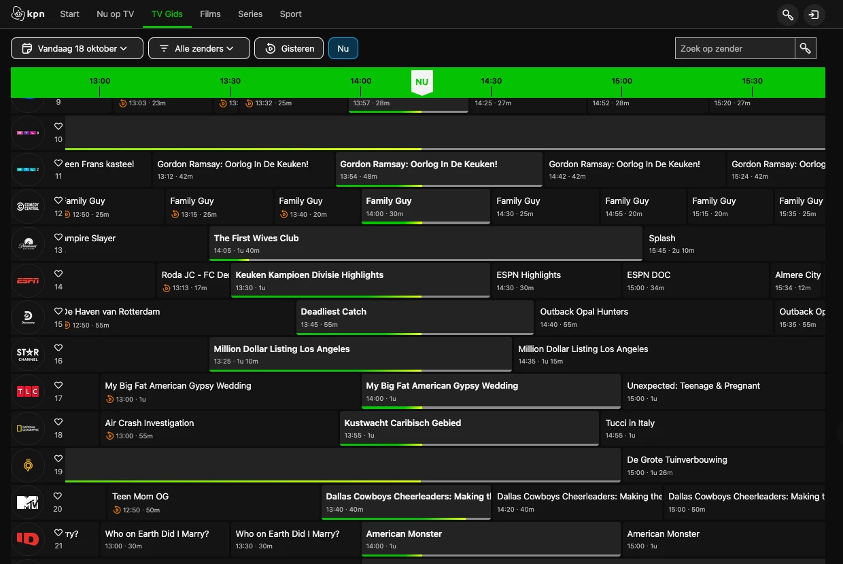Click the KPN logo
Viewport: 843px width, 564px height.
click(29, 14)
